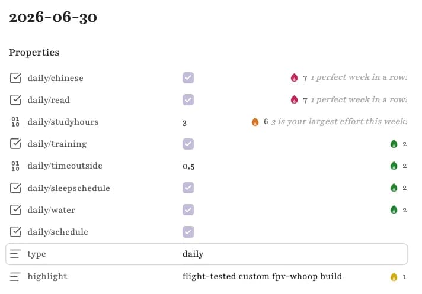Toggle the daily/schedule checkbox value
Image resolution: width=422 pixels, height=294 pixels.
point(188,232)
